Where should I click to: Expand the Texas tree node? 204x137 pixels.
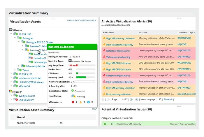click(15, 70)
